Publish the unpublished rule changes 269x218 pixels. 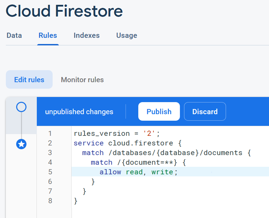(x=159, y=111)
